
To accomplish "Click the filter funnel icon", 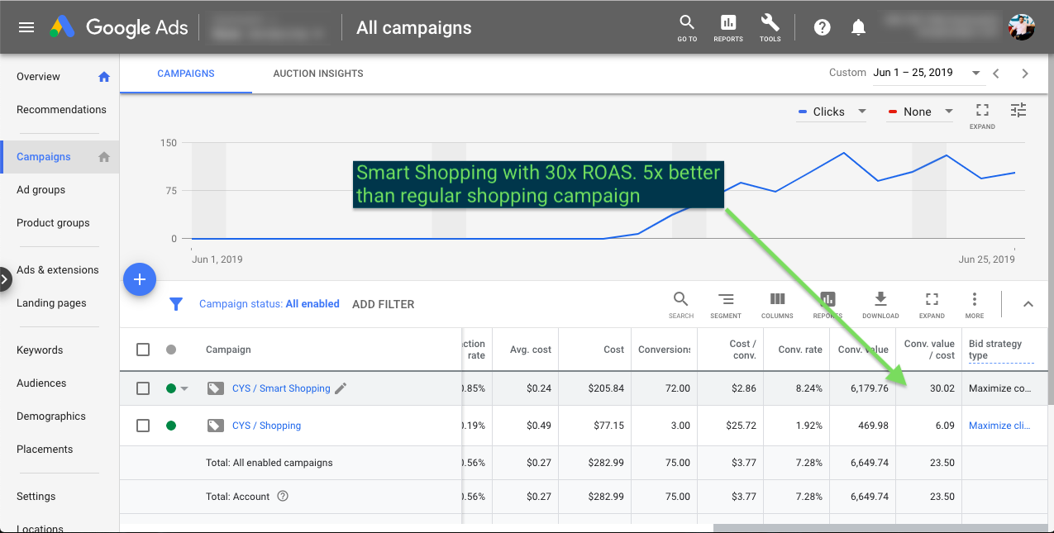I will (x=176, y=304).
